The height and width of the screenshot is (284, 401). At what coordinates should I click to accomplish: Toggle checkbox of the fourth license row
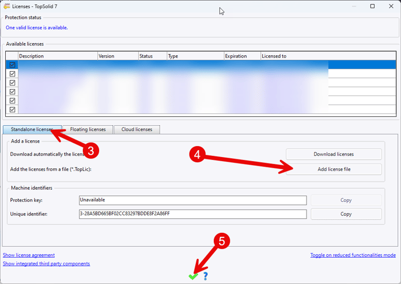(x=12, y=92)
